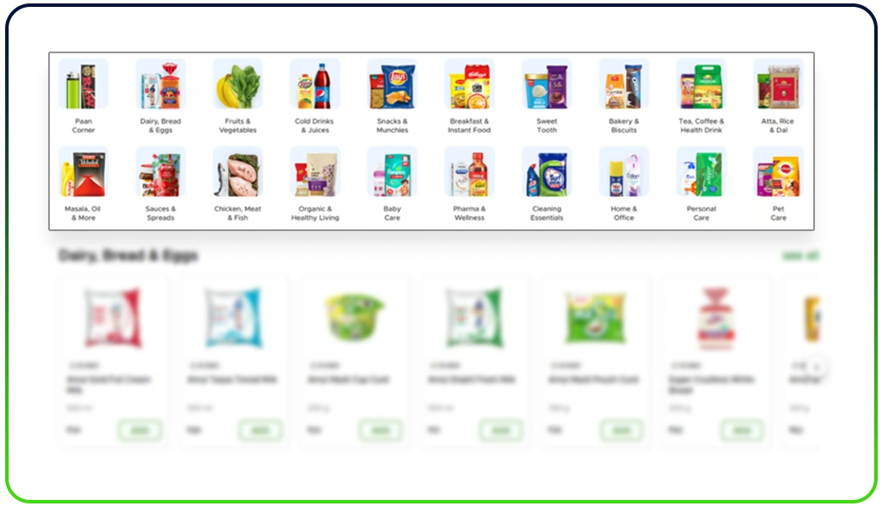This screenshot has width=882, height=506.
Task: Open Chicken, Meat & Fish category
Action: pos(237,184)
